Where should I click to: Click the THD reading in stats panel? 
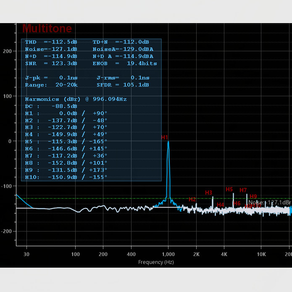click(x=51, y=42)
